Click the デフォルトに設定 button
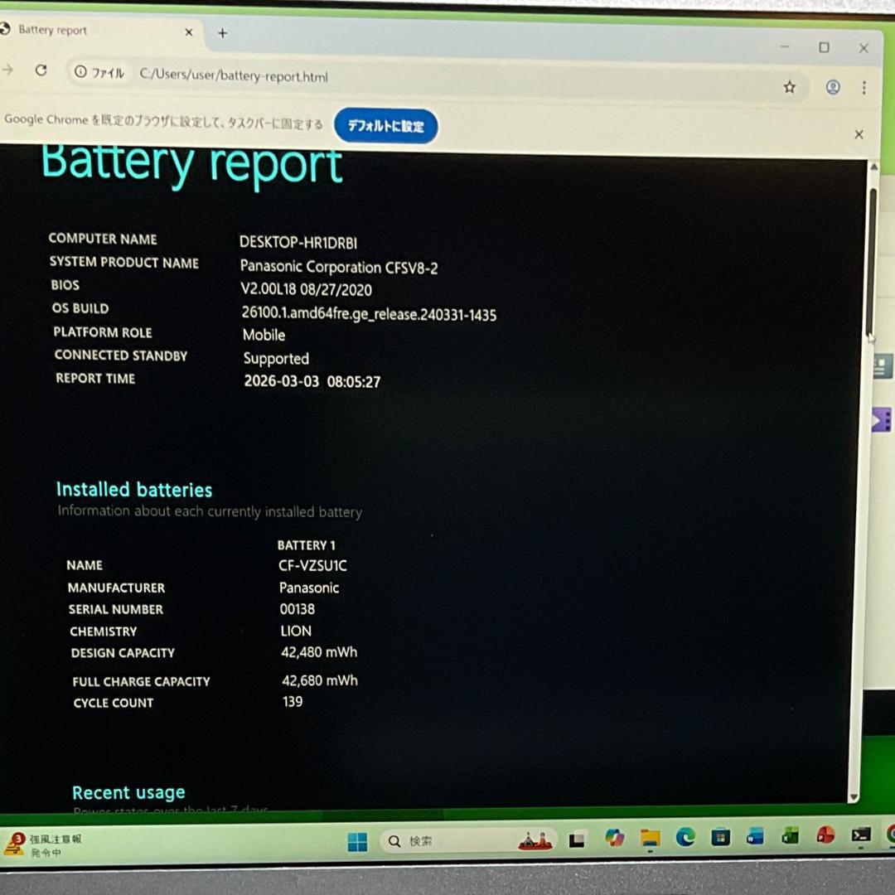Viewport: 895px width, 895px height. point(386,126)
